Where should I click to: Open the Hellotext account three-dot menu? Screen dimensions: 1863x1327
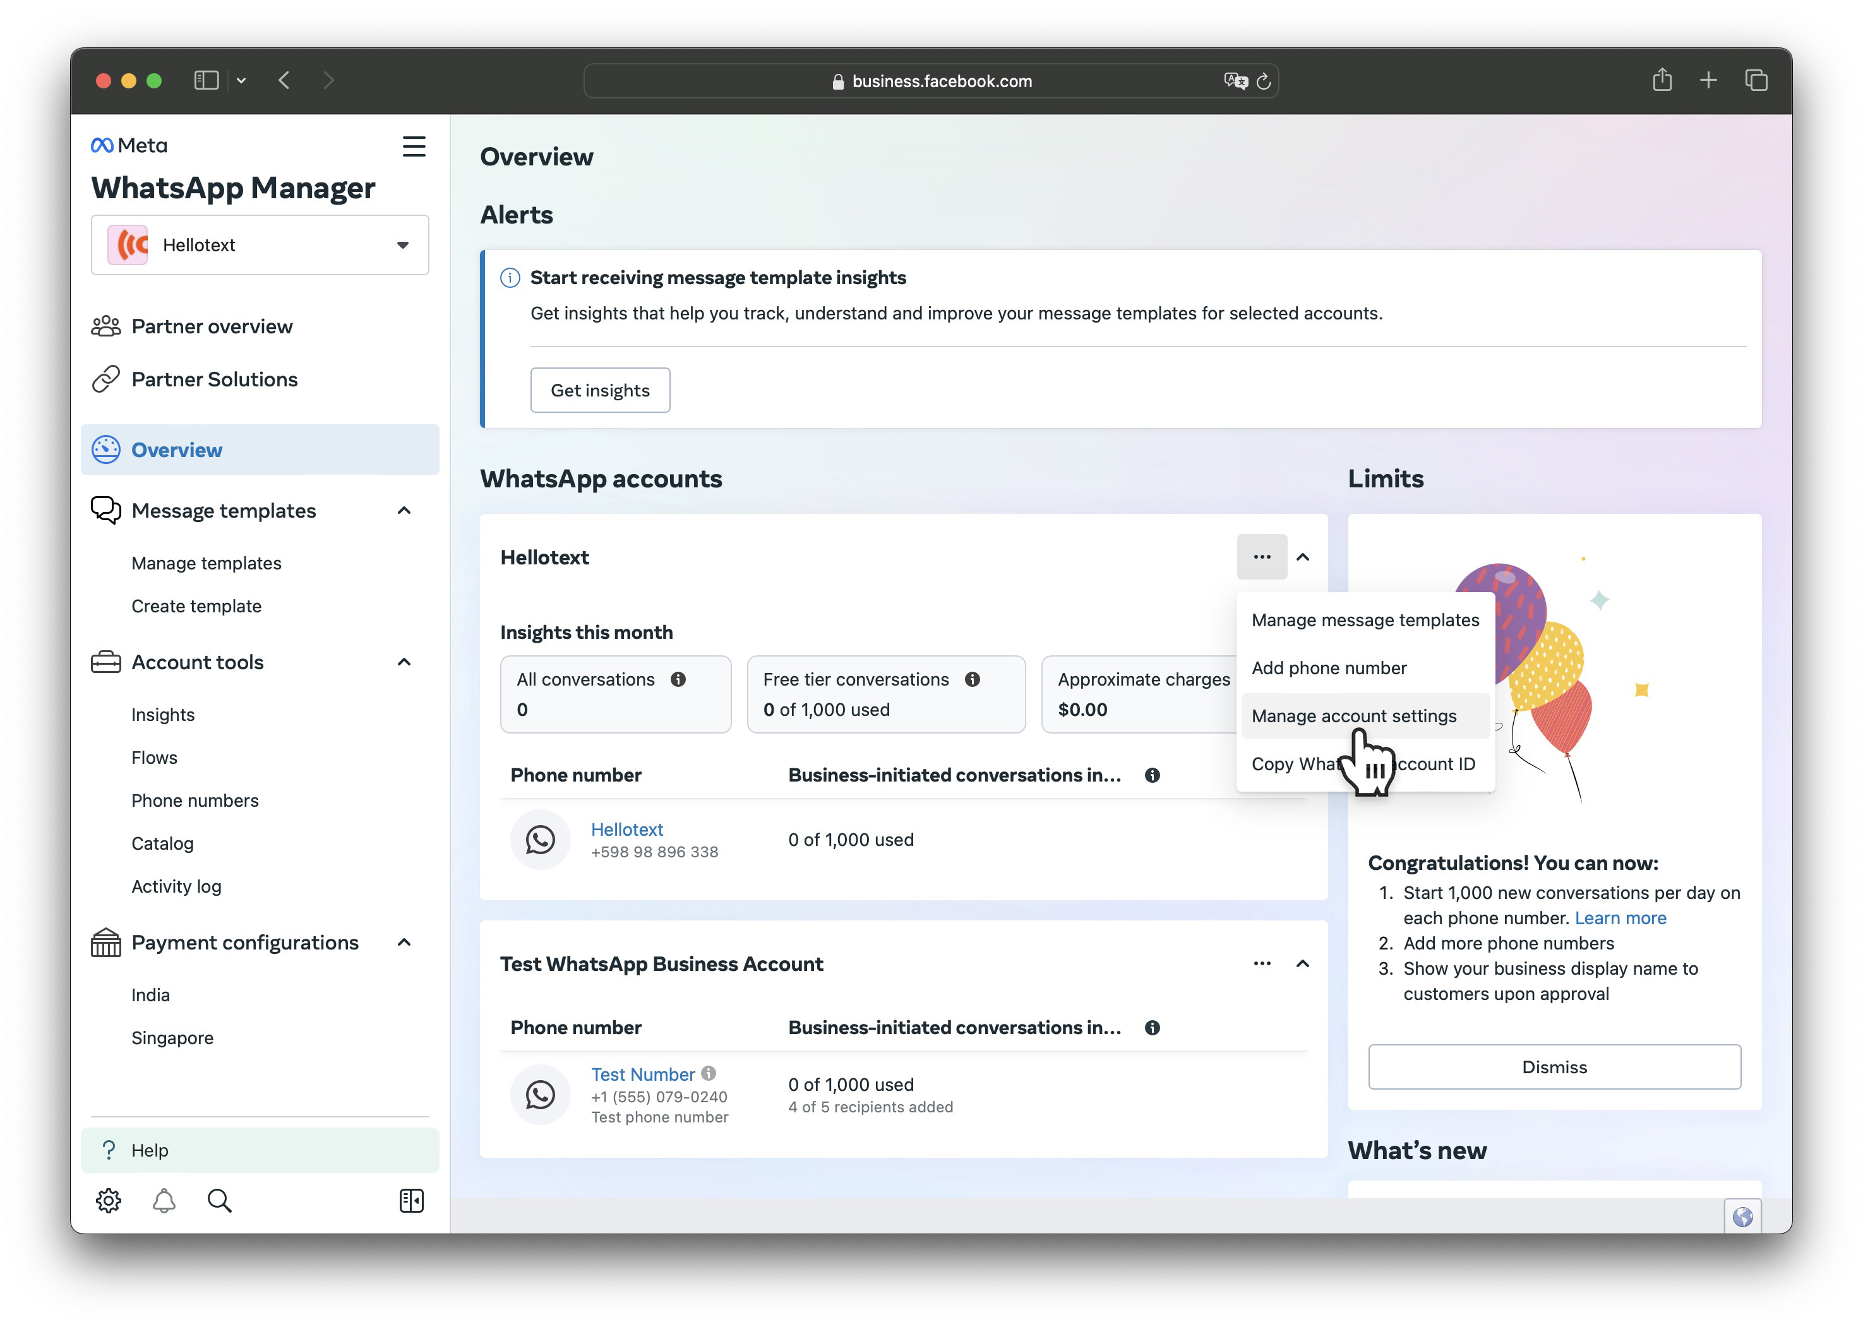[1262, 556]
